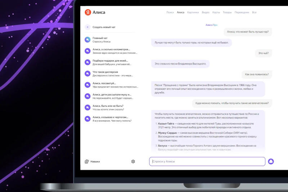The image size is (288, 192).
Task: Select the 'Главный чат' title text
Action: [x=100, y=38]
